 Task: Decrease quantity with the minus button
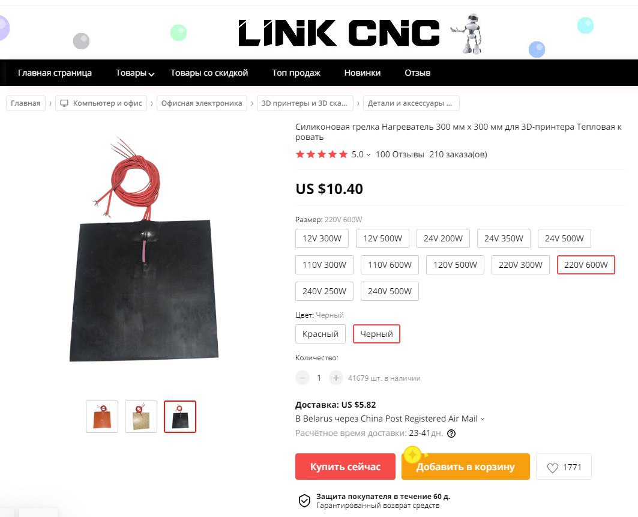coord(302,378)
